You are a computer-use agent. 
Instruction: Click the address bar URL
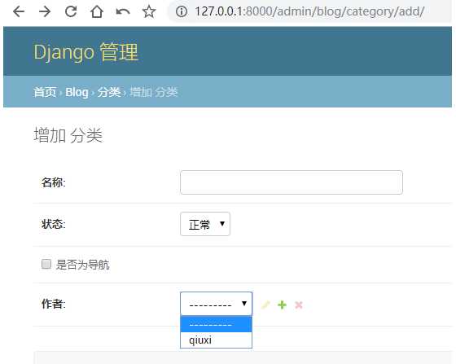pyautogui.click(x=309, y=11)
